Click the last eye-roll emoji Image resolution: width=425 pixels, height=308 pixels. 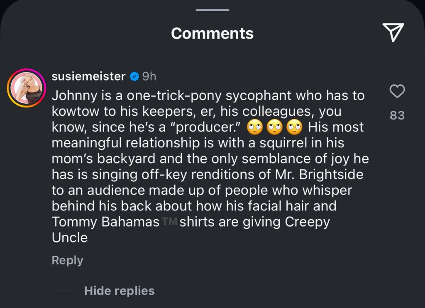(x=294, y=127)
